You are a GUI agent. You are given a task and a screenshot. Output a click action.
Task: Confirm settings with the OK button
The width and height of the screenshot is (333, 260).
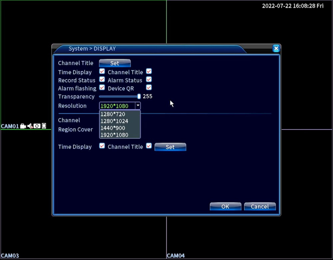pyautogui.click(x=225, y=206)
